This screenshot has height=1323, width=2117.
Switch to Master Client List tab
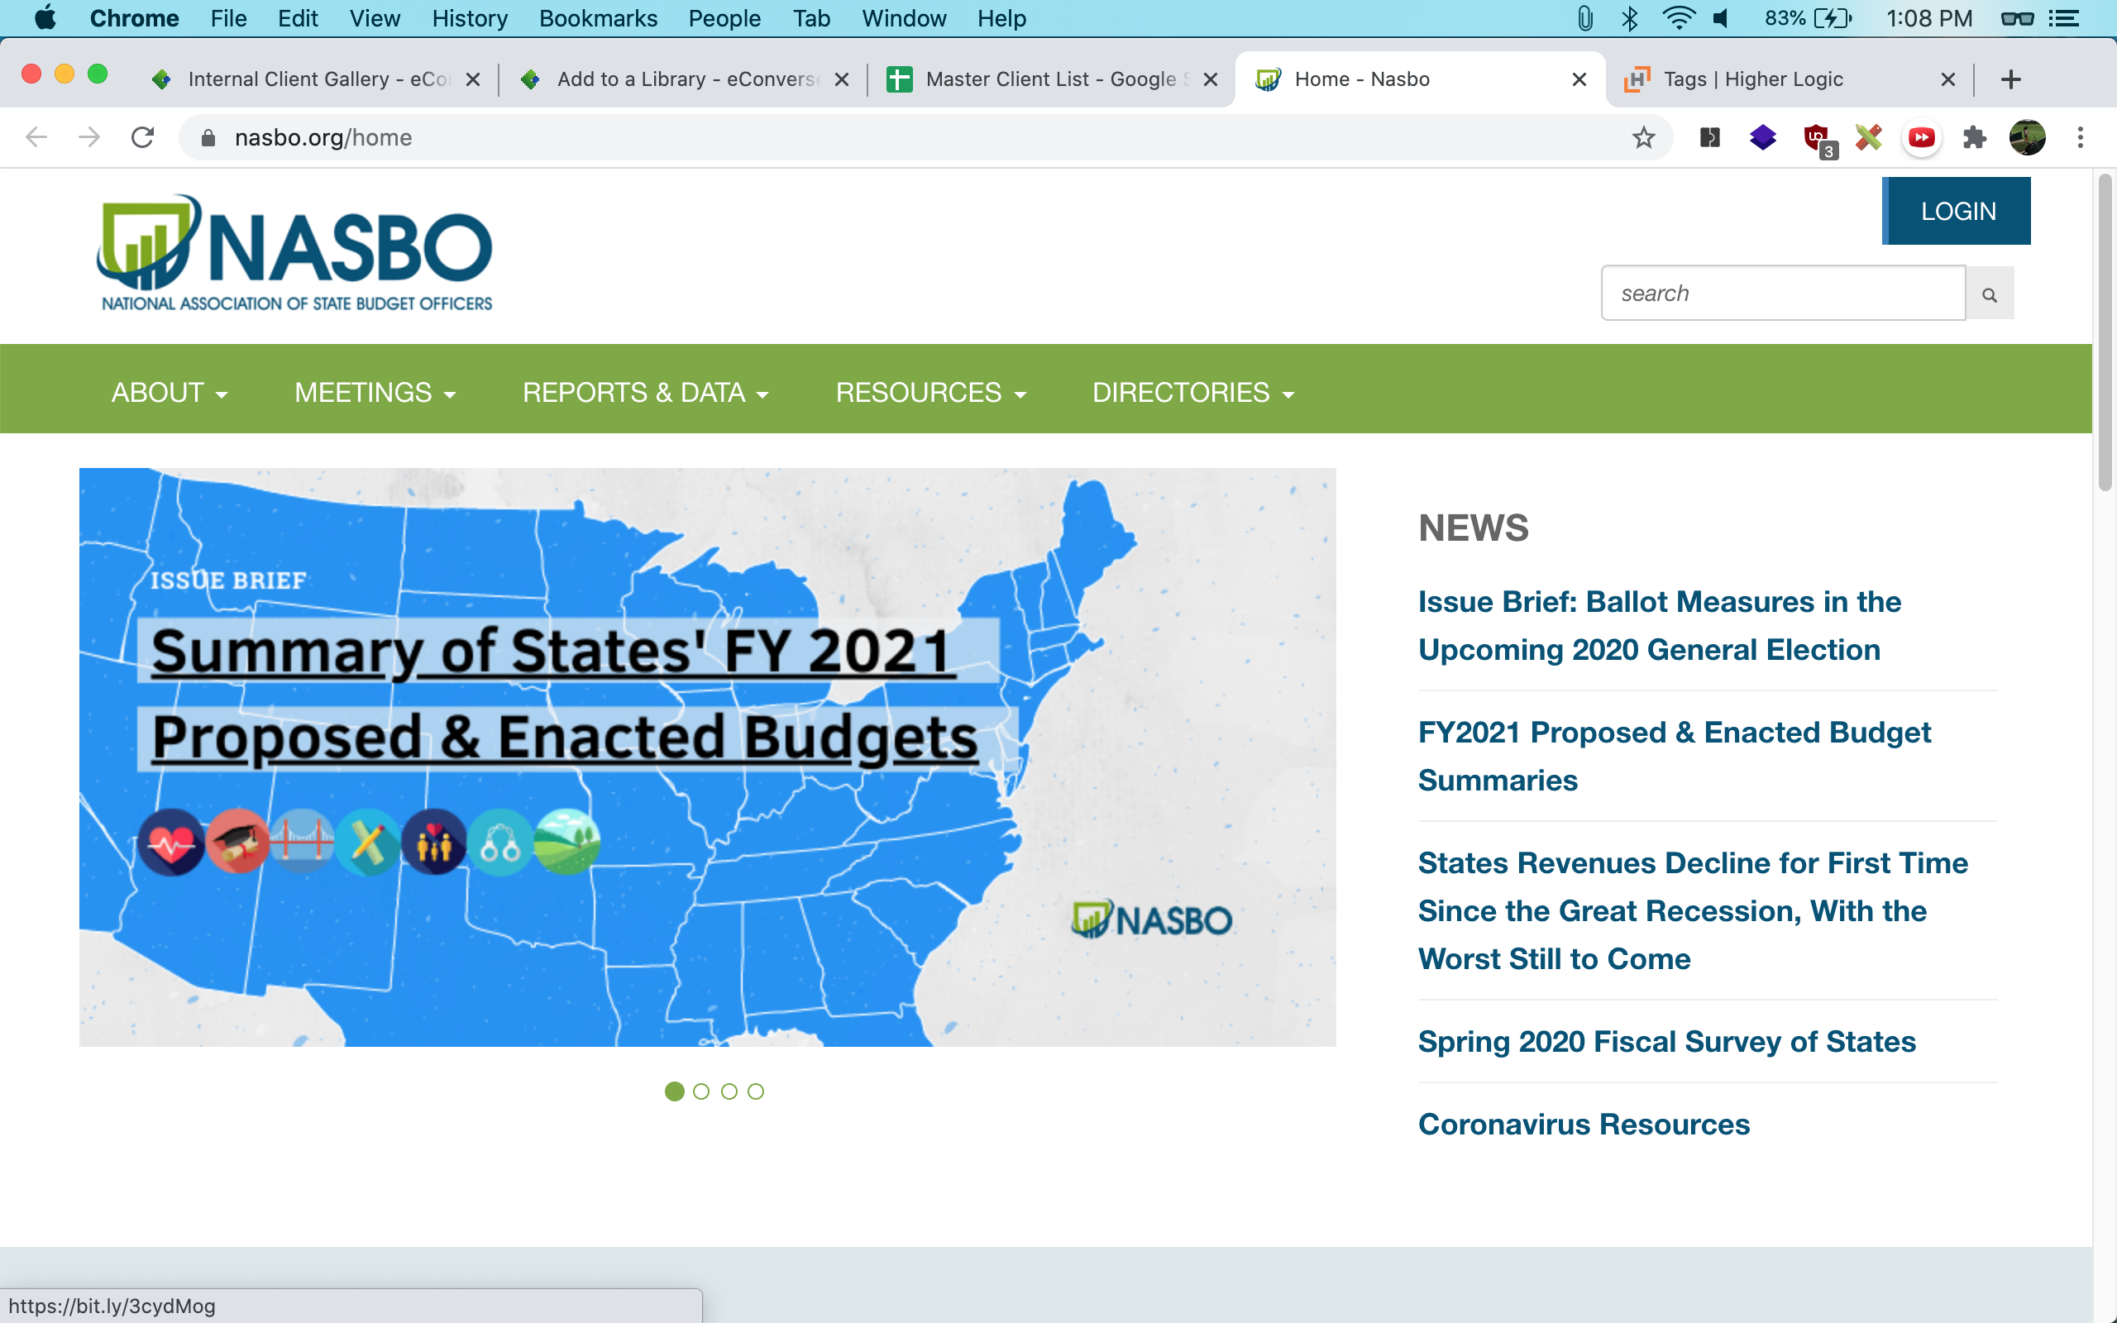coord(1049,79)
